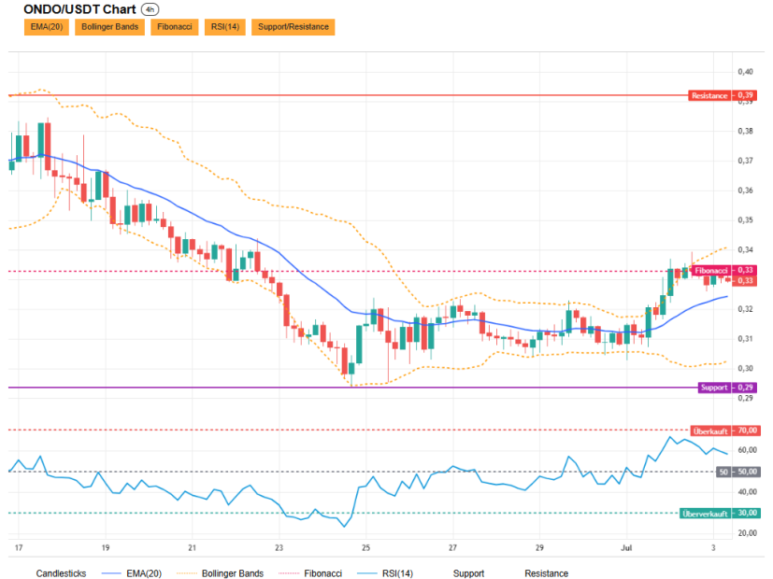Click the date 3 on time axis
Viewport: 773px width, 579px height.
(713, 547)
